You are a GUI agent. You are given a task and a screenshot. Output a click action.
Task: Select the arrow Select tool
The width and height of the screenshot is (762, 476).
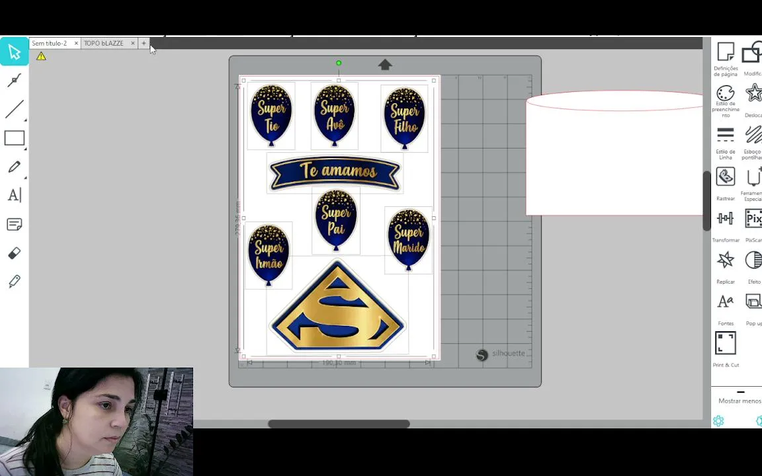coord(14,52)
